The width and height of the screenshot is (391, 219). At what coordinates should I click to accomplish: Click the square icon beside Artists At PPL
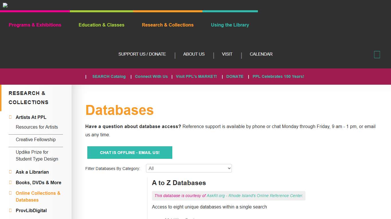10,117
